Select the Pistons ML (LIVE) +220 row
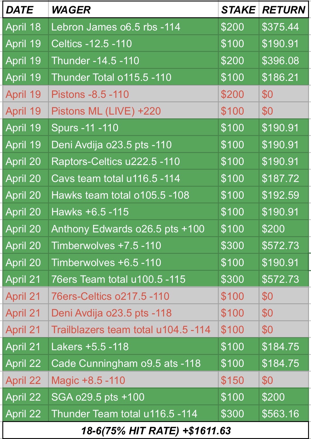 click(x=106, y=111)
